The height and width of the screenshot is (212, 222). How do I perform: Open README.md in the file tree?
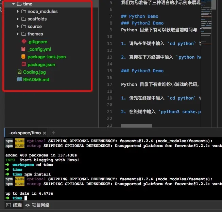pyautogui.click(x=36, y=79)
